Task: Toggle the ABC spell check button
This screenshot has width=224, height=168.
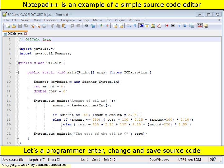Action: (199, 26)
